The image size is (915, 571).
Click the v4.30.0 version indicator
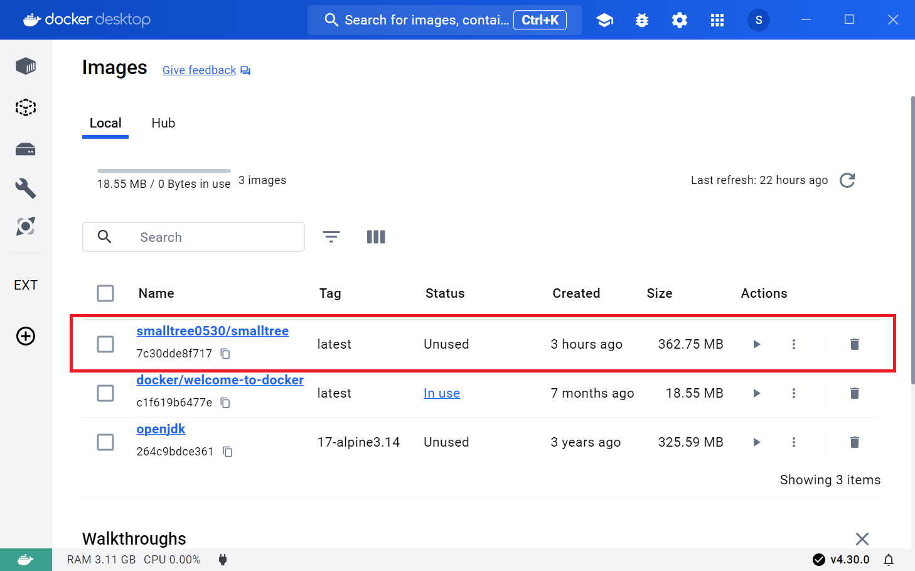(841, 560)
